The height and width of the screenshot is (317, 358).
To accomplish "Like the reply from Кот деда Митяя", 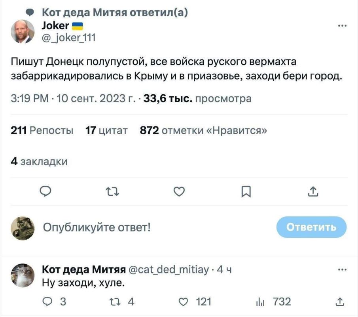I will pos(183,301).
